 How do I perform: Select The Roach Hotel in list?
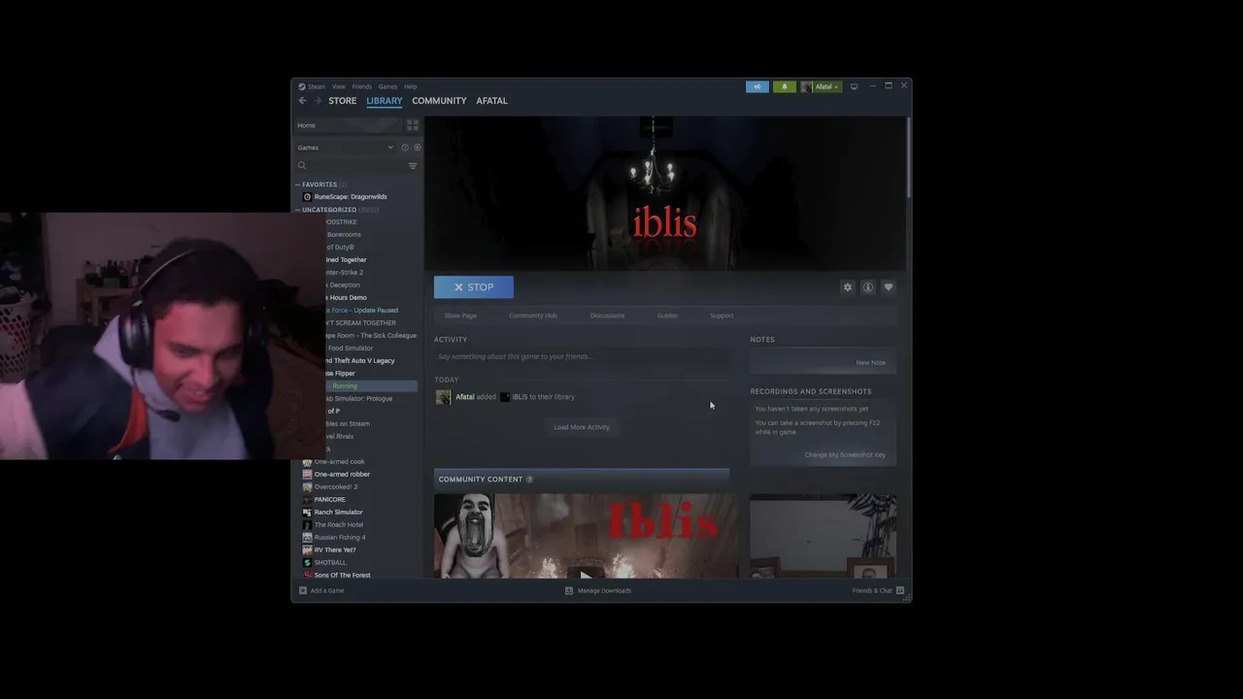[x=339, y=525]
